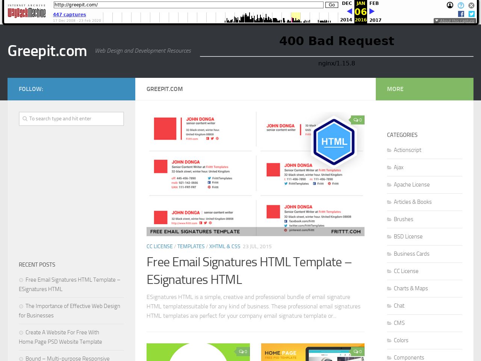Open the XHTML & CSS category tag

tap(225, 247)
